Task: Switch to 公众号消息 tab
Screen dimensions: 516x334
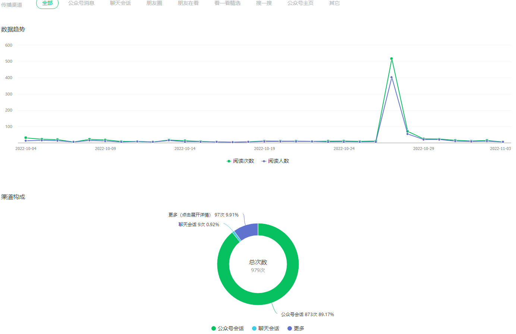Action: [81, 3]
